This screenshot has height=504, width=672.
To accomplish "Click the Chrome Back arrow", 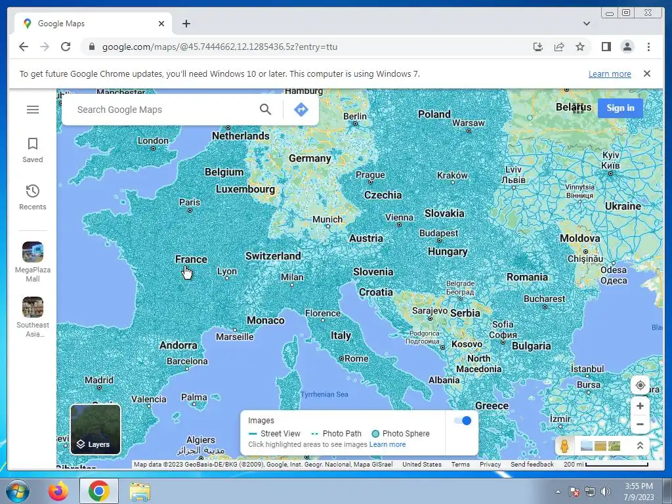I will click(x=24, y=47).
